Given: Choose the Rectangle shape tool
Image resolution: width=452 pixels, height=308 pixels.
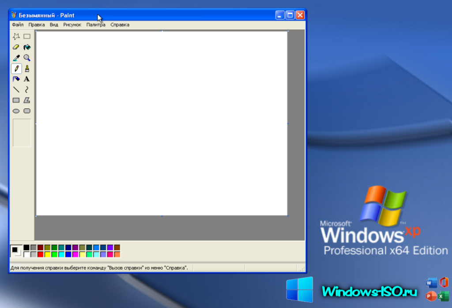Looking at the screenshot, I should [x=16, y=100].
